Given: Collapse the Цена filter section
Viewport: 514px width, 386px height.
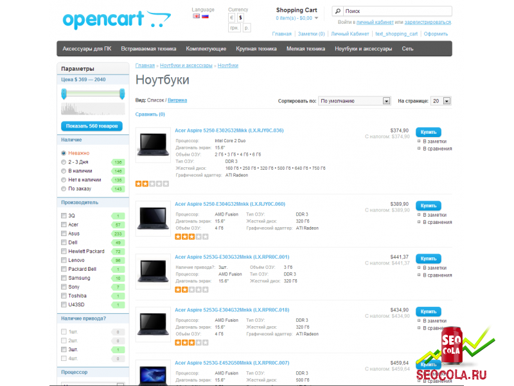Looking at the screenshot, I should click(93, 79).
